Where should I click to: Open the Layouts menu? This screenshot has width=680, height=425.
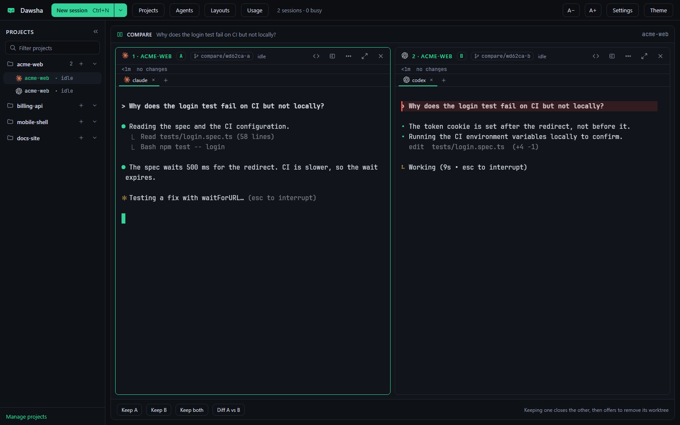220,10
